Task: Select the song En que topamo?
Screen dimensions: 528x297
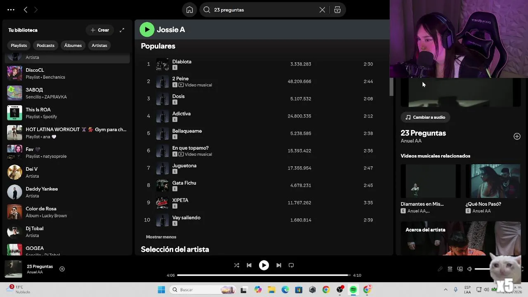Action: pos(190,148)
